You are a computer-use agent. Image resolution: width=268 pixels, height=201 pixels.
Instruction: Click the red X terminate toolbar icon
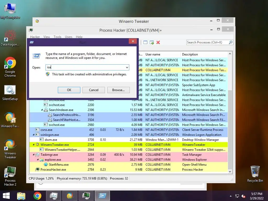158,42
